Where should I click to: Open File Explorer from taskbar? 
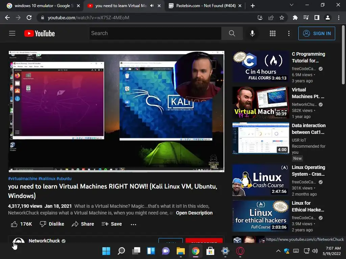coord(180,251)
